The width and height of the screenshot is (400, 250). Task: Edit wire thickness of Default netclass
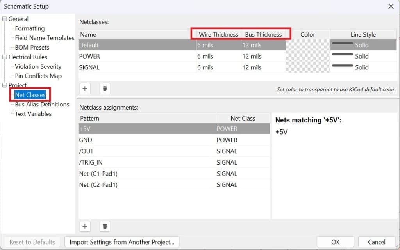[x=219, y=45]
